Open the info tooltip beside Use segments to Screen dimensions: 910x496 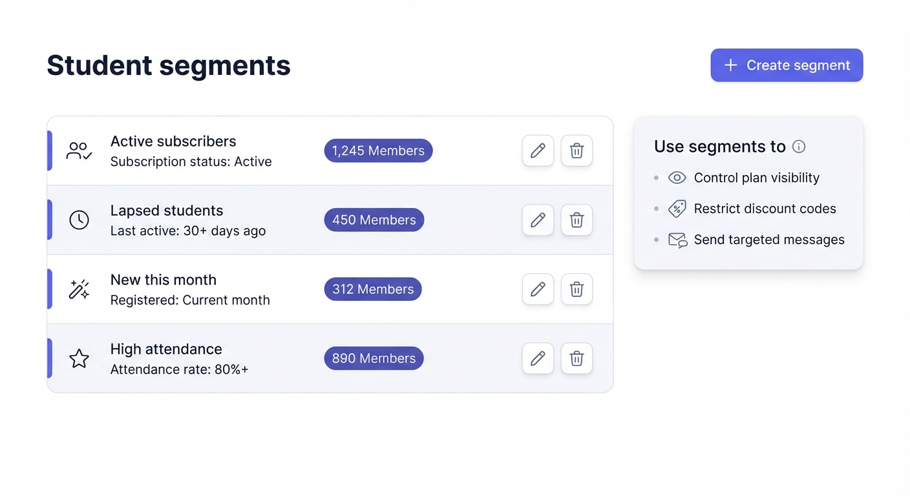click(799, 147)
